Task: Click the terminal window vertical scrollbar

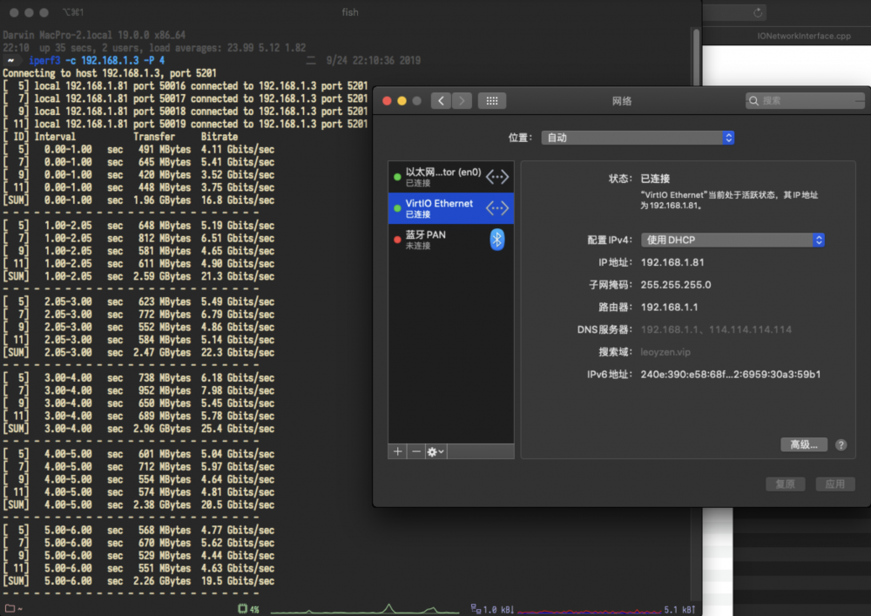Action: (696, 56)
